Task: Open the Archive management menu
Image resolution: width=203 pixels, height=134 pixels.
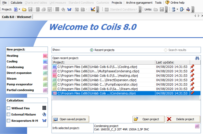Action: 139,3
